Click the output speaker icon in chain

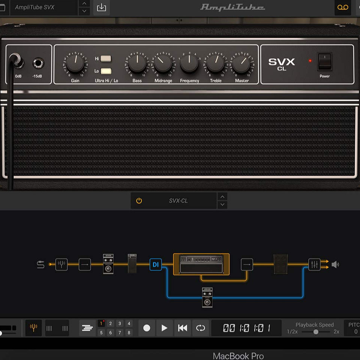click(335, 264)
